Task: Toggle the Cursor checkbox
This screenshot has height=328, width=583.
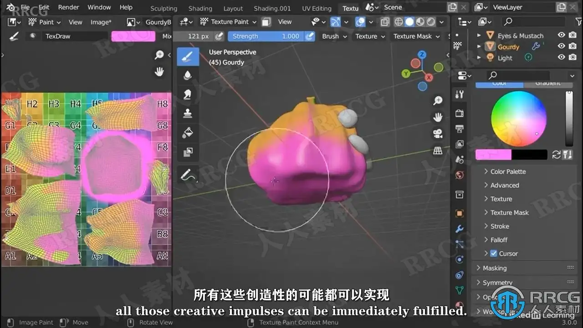Action: [493, 253]
